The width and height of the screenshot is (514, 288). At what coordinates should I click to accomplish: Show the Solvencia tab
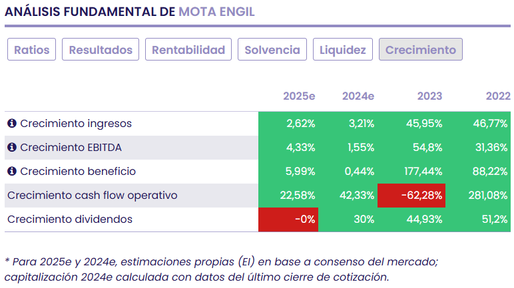[272, 50]
